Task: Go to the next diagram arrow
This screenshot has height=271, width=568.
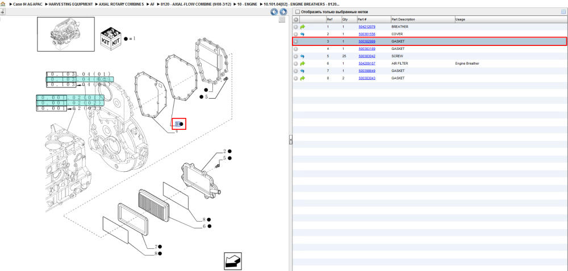Action: pos(283,12)
